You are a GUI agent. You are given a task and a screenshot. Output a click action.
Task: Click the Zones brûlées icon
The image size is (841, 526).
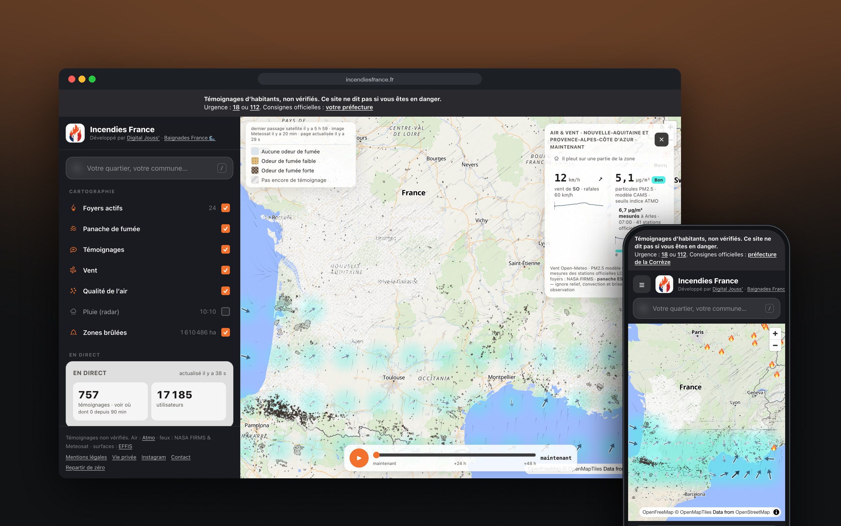[x=73, y=333]
